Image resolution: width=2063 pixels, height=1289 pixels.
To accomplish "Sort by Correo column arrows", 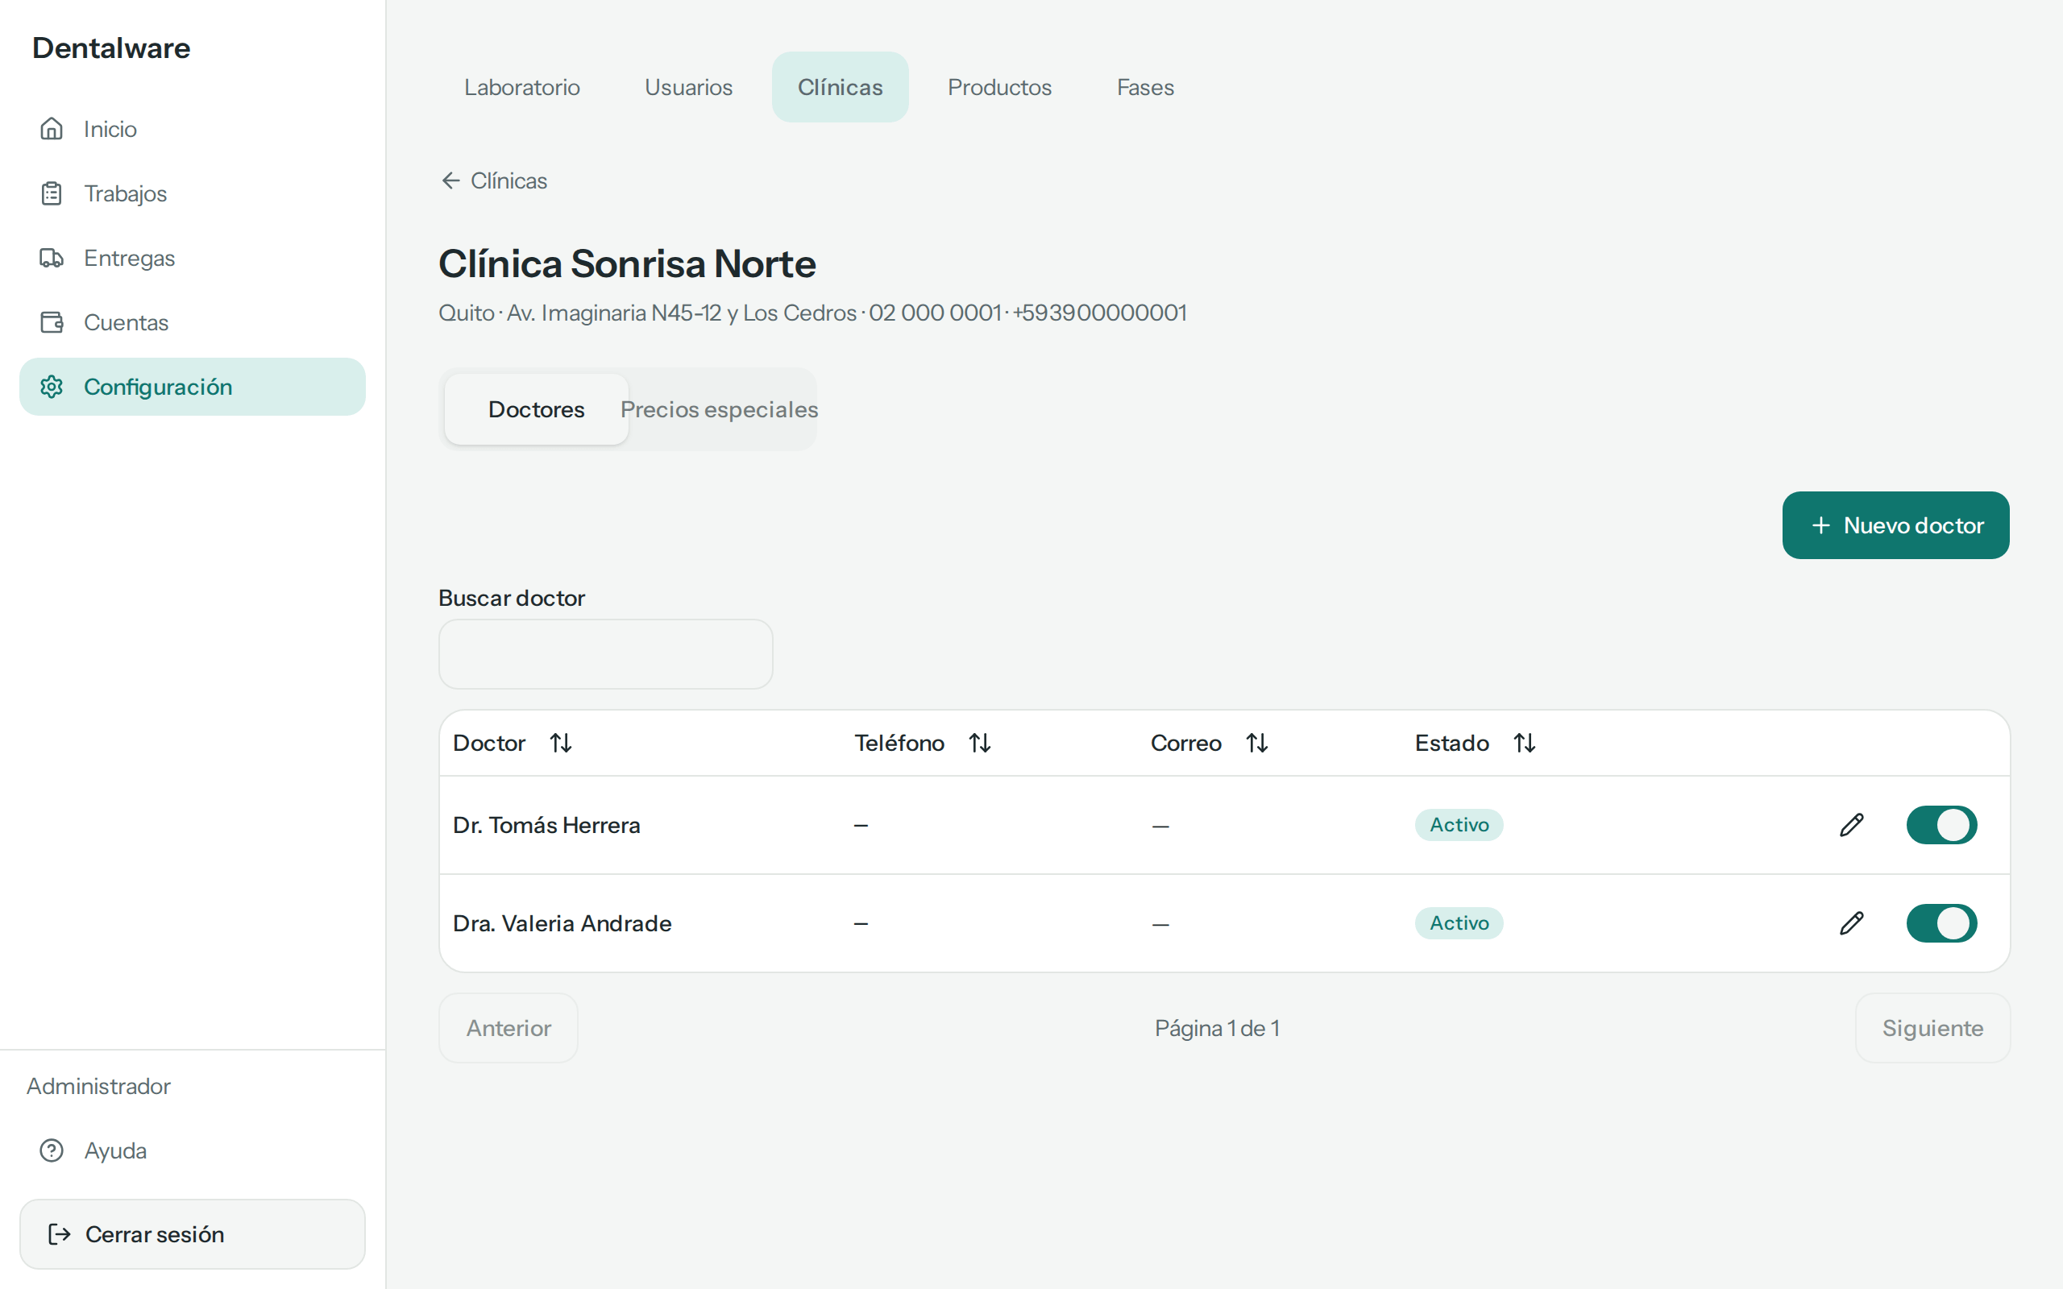I will pos(1257,744).
